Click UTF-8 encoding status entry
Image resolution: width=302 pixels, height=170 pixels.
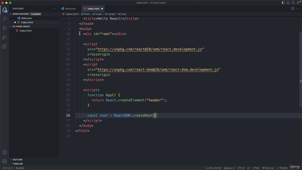(241, 168)
